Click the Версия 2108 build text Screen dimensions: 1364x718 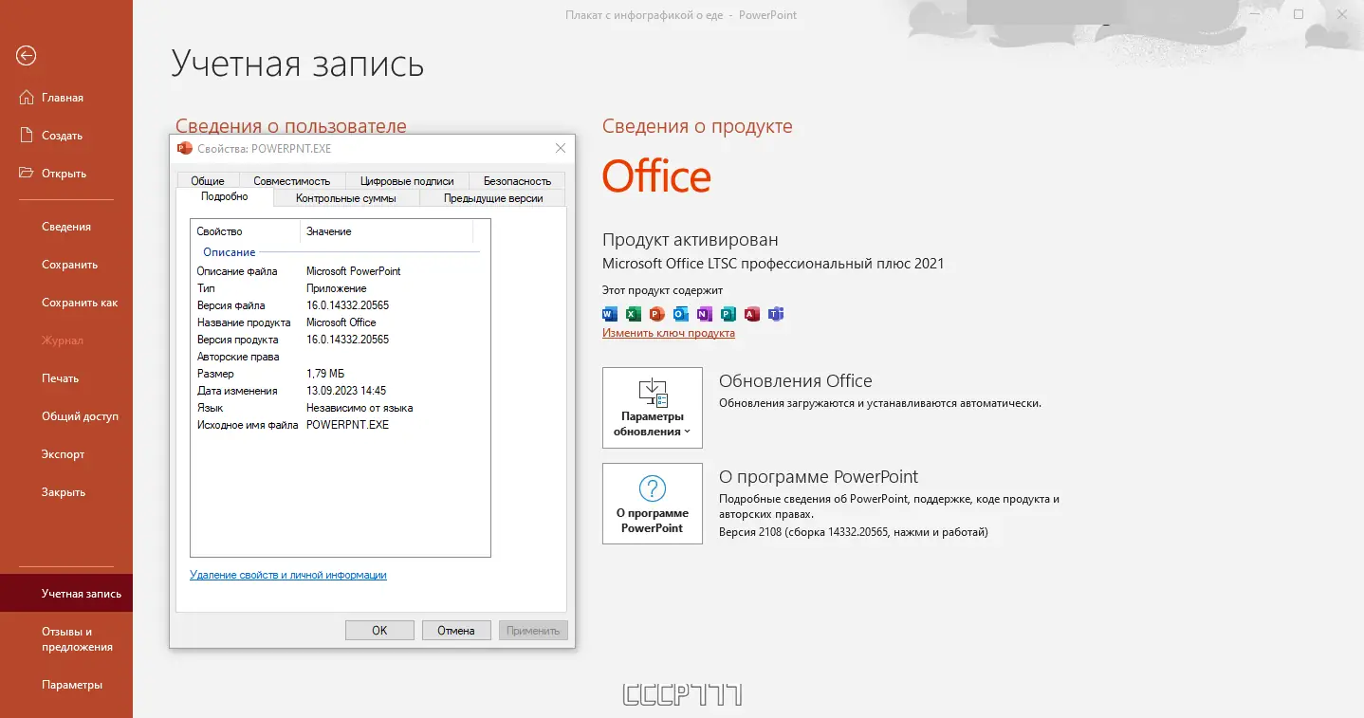[x=854, y=532]
